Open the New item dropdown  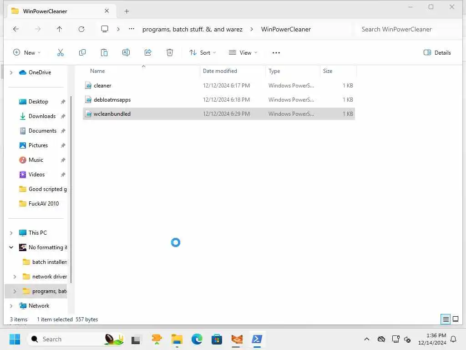click(27, 53)
